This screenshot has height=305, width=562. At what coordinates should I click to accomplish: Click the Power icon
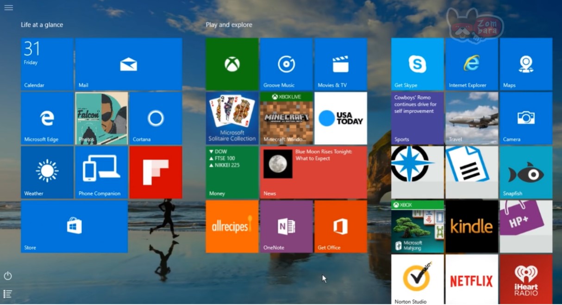8,276
